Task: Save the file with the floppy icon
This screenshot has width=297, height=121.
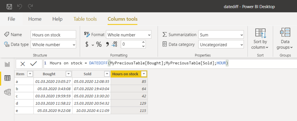Action: pos(9,7)
